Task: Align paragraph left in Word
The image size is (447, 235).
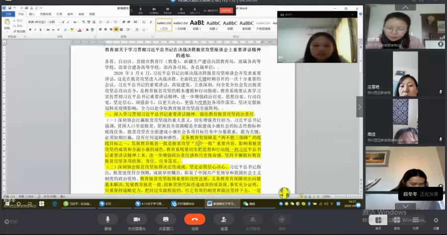Action: 100,29
